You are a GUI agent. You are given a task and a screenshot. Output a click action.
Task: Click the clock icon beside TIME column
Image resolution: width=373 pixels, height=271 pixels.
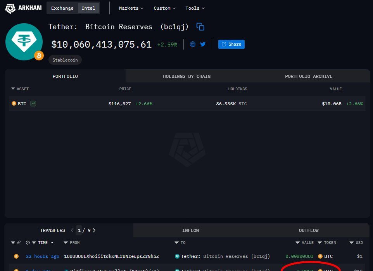[28, 243]
